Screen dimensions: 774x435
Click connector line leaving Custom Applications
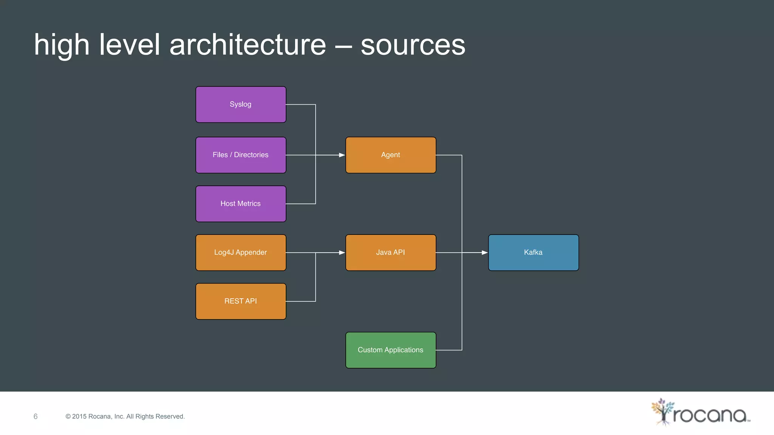[x=449, y=350]
